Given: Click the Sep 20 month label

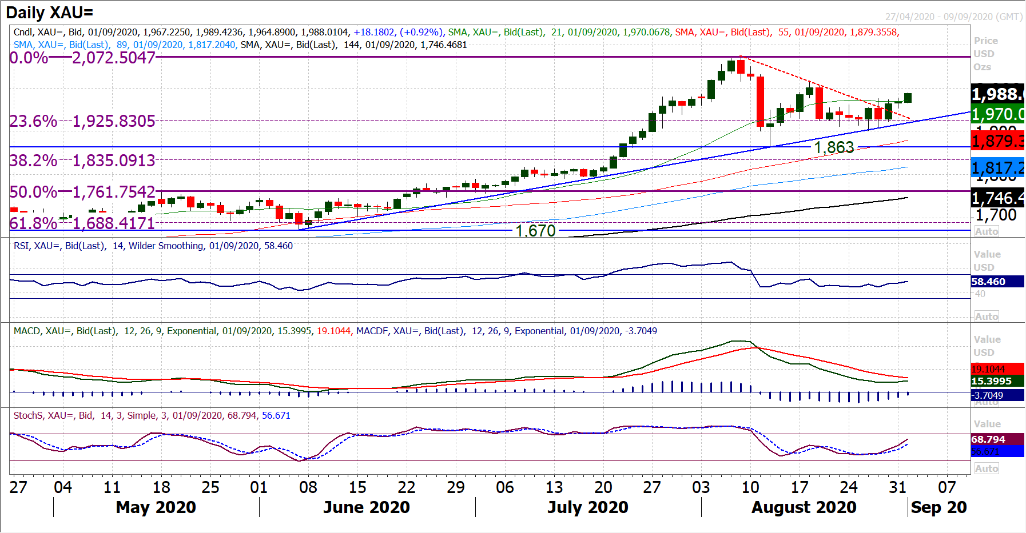Looking at the screenshot, I should (938, 507).
